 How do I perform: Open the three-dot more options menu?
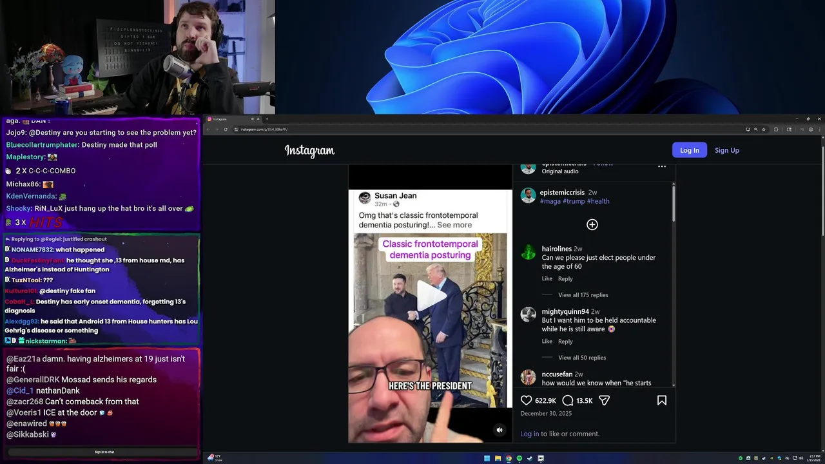661,166
